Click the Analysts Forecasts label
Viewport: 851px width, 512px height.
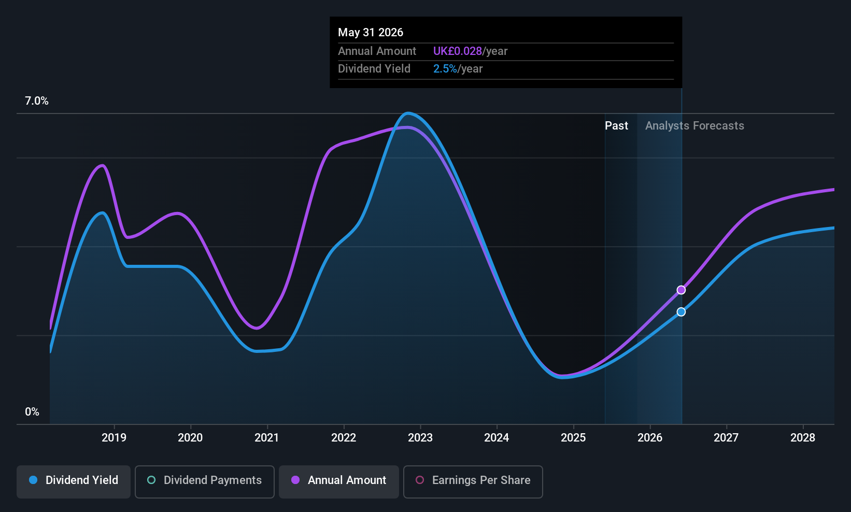pos(694,125)
